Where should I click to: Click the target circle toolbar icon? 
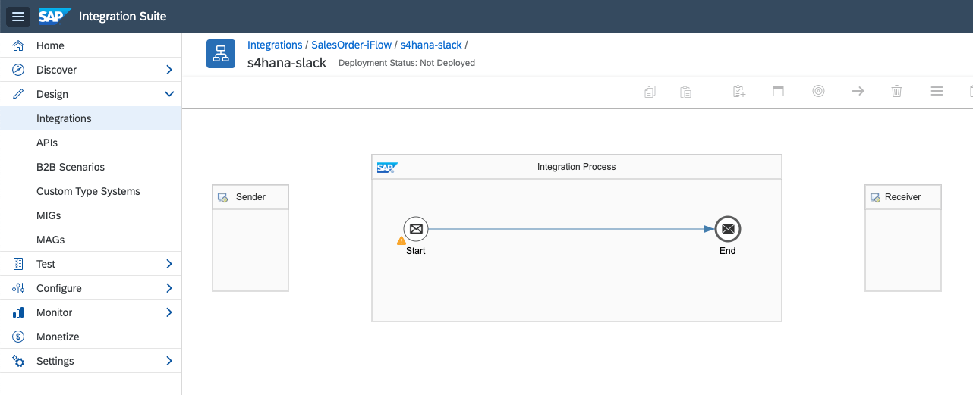[x=818, y=91]
